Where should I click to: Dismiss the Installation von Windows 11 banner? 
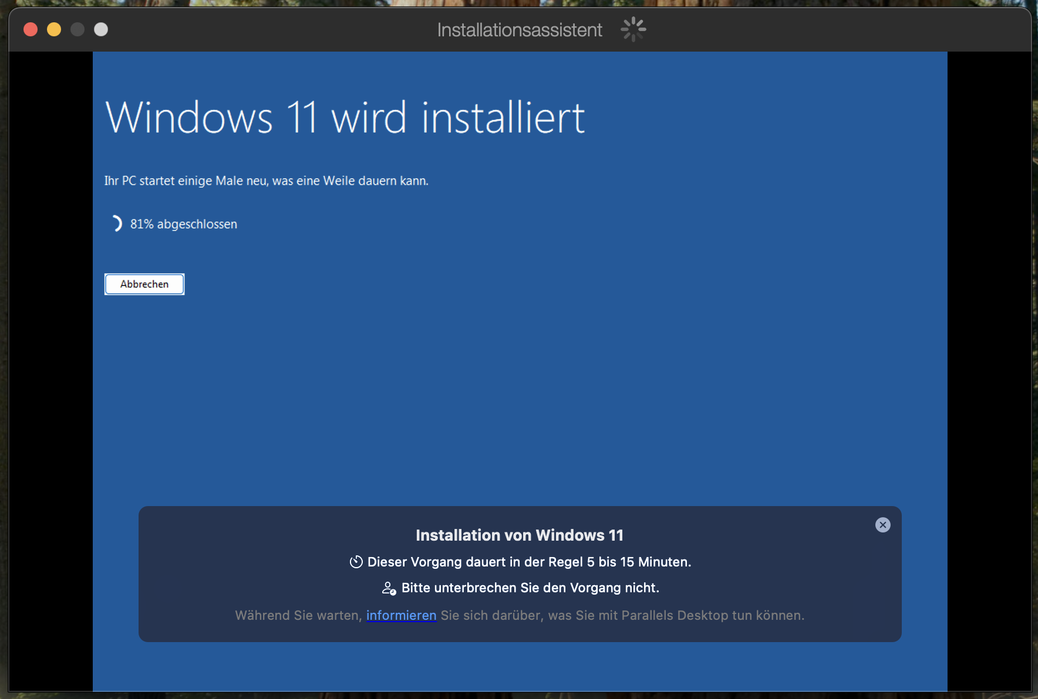click(882, 525)
